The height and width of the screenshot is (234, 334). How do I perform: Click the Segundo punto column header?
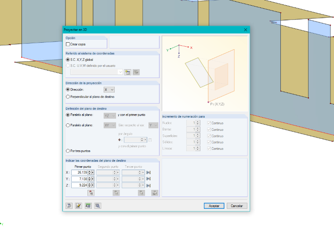[x=108, y=167]
